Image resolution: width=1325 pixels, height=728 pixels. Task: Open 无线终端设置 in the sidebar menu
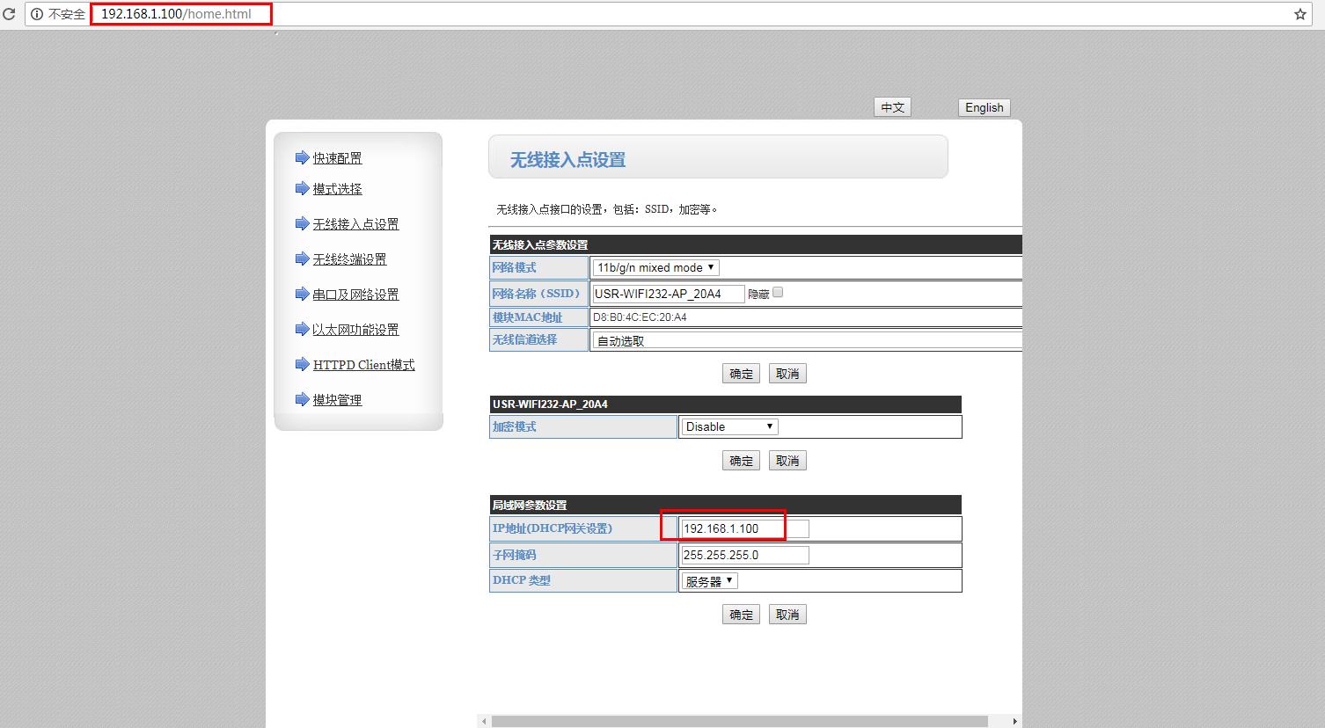(349, 259)
